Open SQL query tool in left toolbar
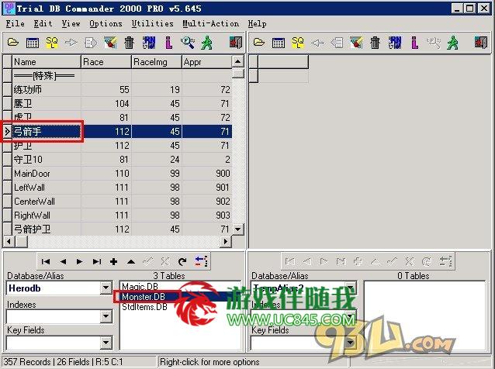495x369 pixels. (52, 43)
